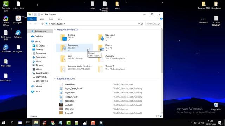The height and width of the screenshot is (126, 225).
Task: Open the File Explorer help icon
Action: 161,19
